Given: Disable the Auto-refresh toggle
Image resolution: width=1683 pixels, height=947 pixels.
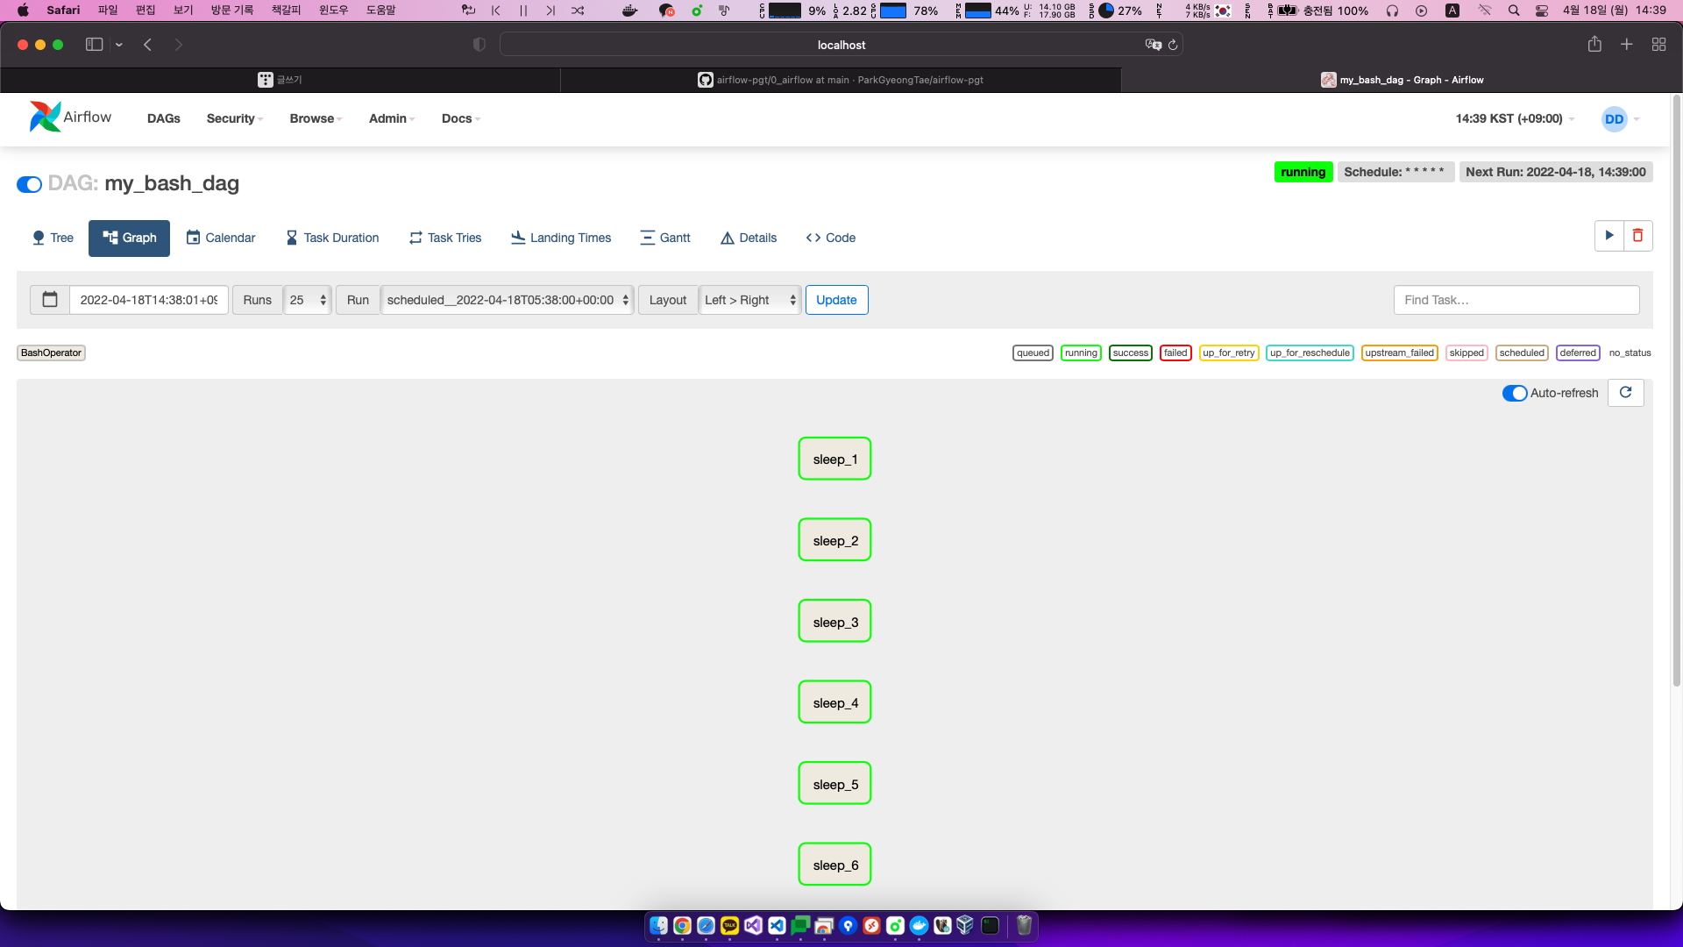Looking at the screenshot, I should [x=1514, y=394].
